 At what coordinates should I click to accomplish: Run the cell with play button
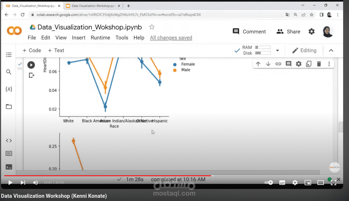[x=31, y=65]
